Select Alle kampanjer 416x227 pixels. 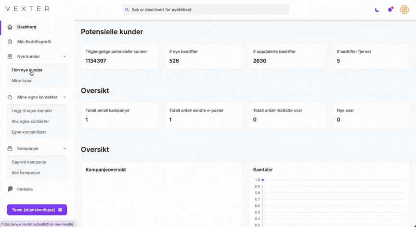click(x=26, y=173)
